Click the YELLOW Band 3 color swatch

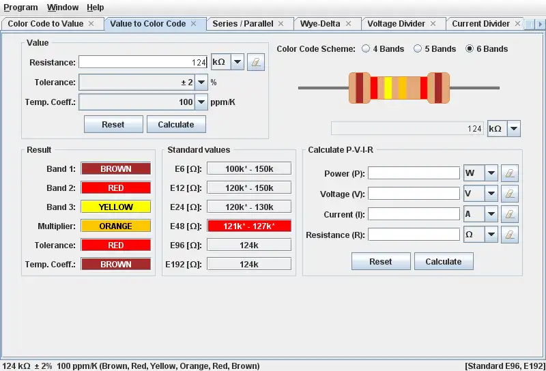coord(116,207)
